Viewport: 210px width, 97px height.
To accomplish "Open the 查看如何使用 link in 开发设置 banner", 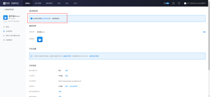I will [67, 56].
